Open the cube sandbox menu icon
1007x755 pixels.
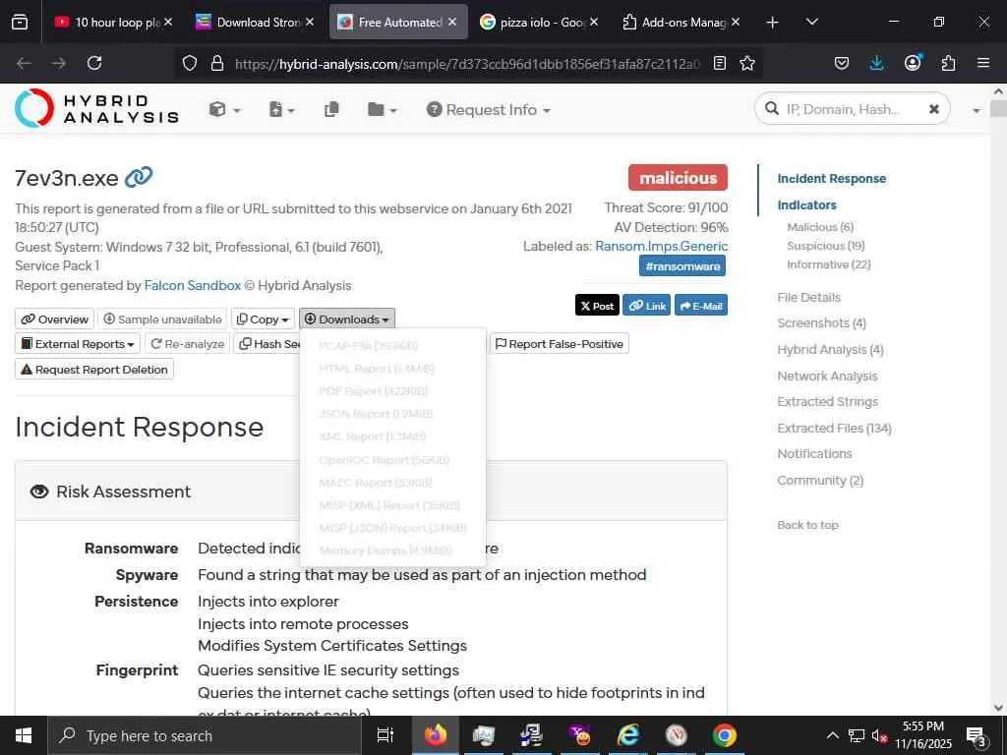point(224,110)
